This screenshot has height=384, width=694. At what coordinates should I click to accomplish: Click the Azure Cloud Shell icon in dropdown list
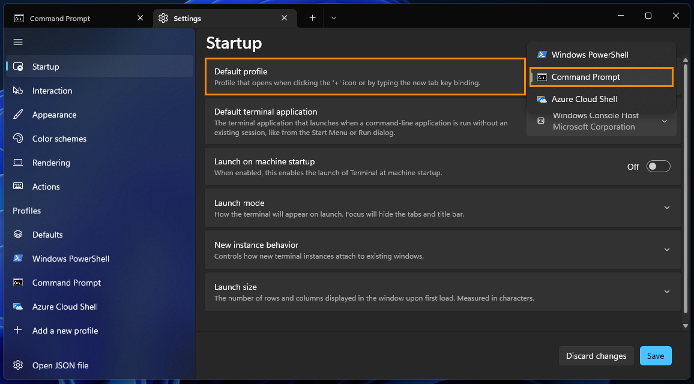(x=542, y=99)
